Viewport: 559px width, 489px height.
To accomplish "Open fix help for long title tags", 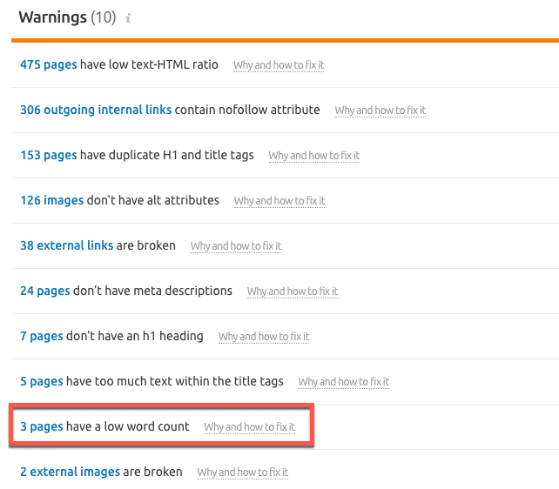I will (343, 382).
